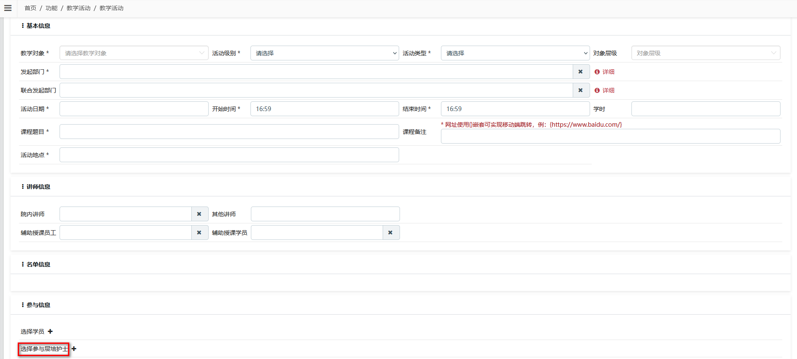Click the info icon beside 发起部门 详细
Image resolution: width=797 pixels, height=359 pixels.
pyautogui.click(x=597, y=72)
